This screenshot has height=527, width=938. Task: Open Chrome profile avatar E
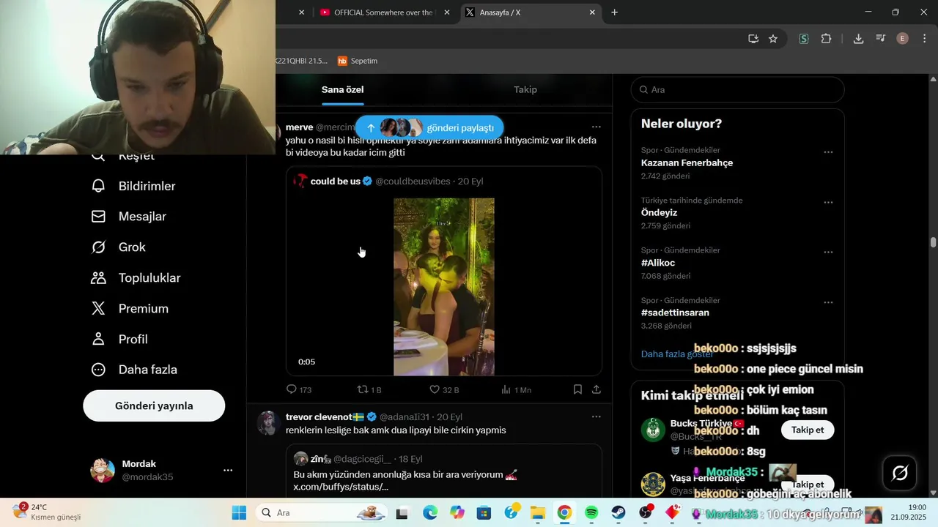pos(903,39)
